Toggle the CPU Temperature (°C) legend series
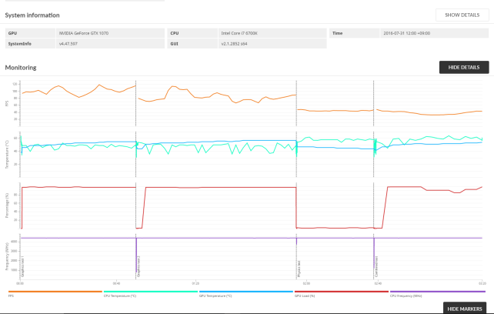The width and height of the screenshot is (494, 314). (151, 293)
